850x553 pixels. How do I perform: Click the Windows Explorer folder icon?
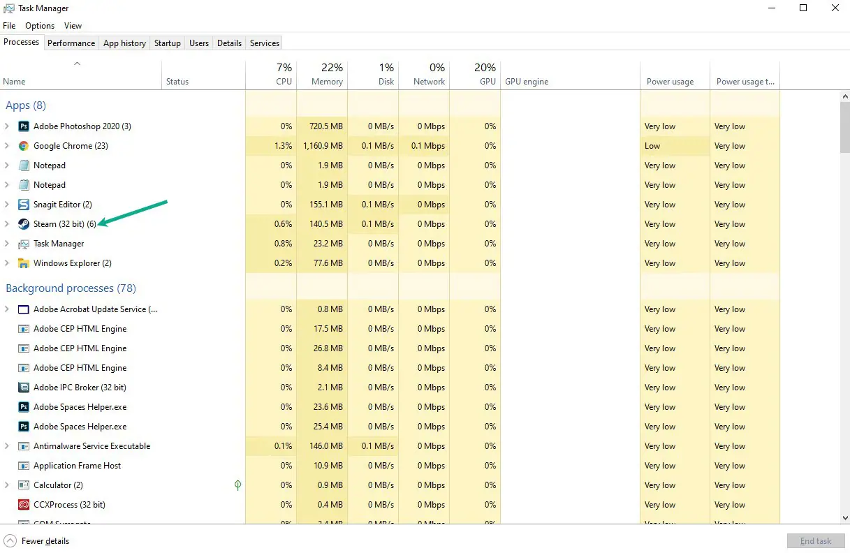[23, 263]
